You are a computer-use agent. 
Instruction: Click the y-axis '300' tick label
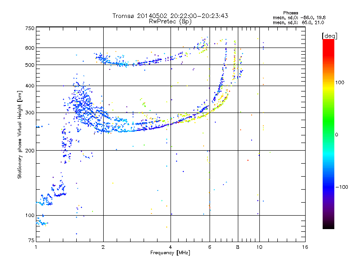pyautogui.click(x=30, y=113)
